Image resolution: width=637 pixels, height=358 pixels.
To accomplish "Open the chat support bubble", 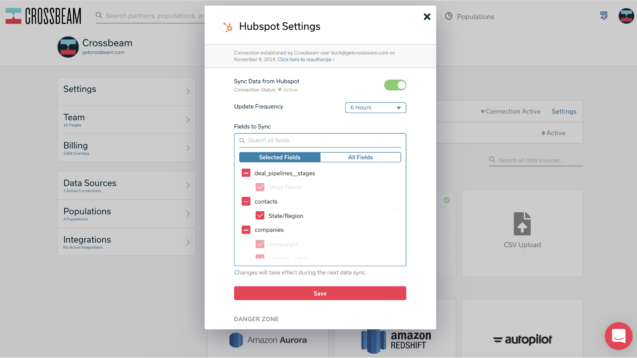I will (x=619, y=336).
